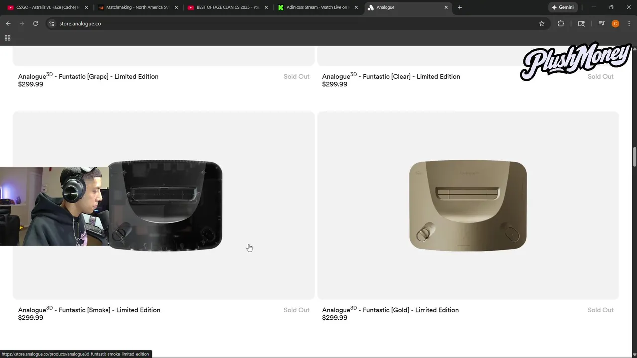The height and width of the screenshot is (358, 637).
Task: Click the $299.99 price under Grape edition
Action: pos(31,84)
